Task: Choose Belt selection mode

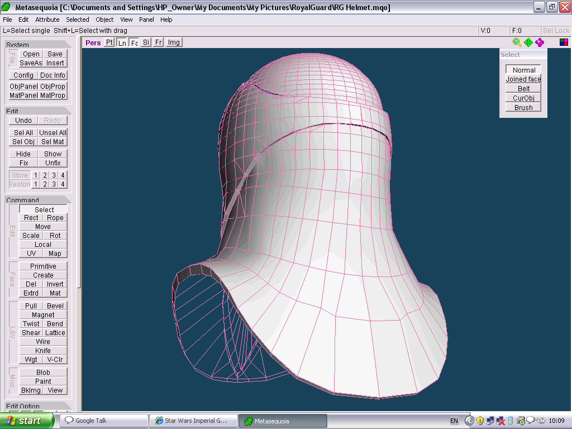Action: click(x=523, y=89)
